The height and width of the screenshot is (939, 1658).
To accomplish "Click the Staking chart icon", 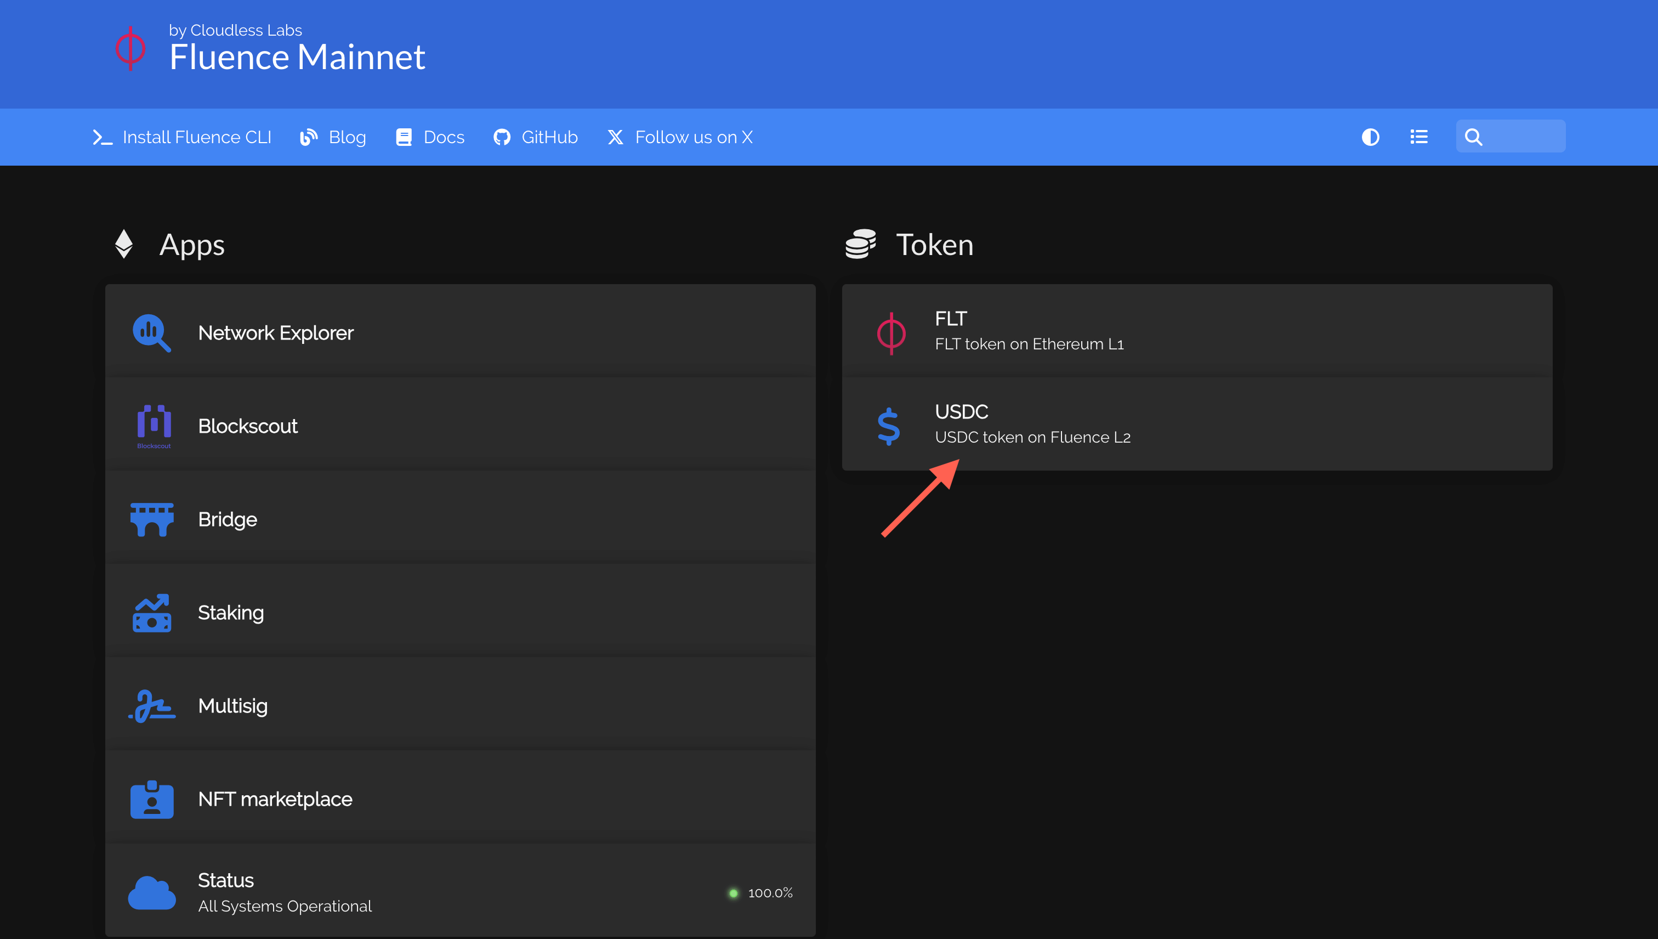I will click(152, 612).
